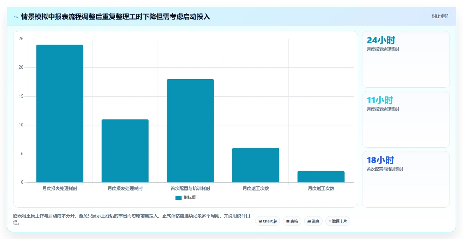This screenshot has height=239, width=463.
Task: Click the bar with value 6
Action: tap(255, 165)
